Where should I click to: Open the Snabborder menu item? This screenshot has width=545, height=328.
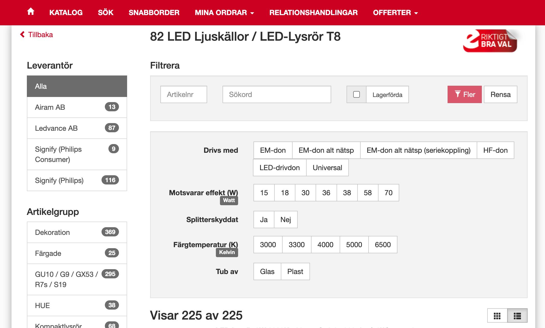tap(154, 13)
